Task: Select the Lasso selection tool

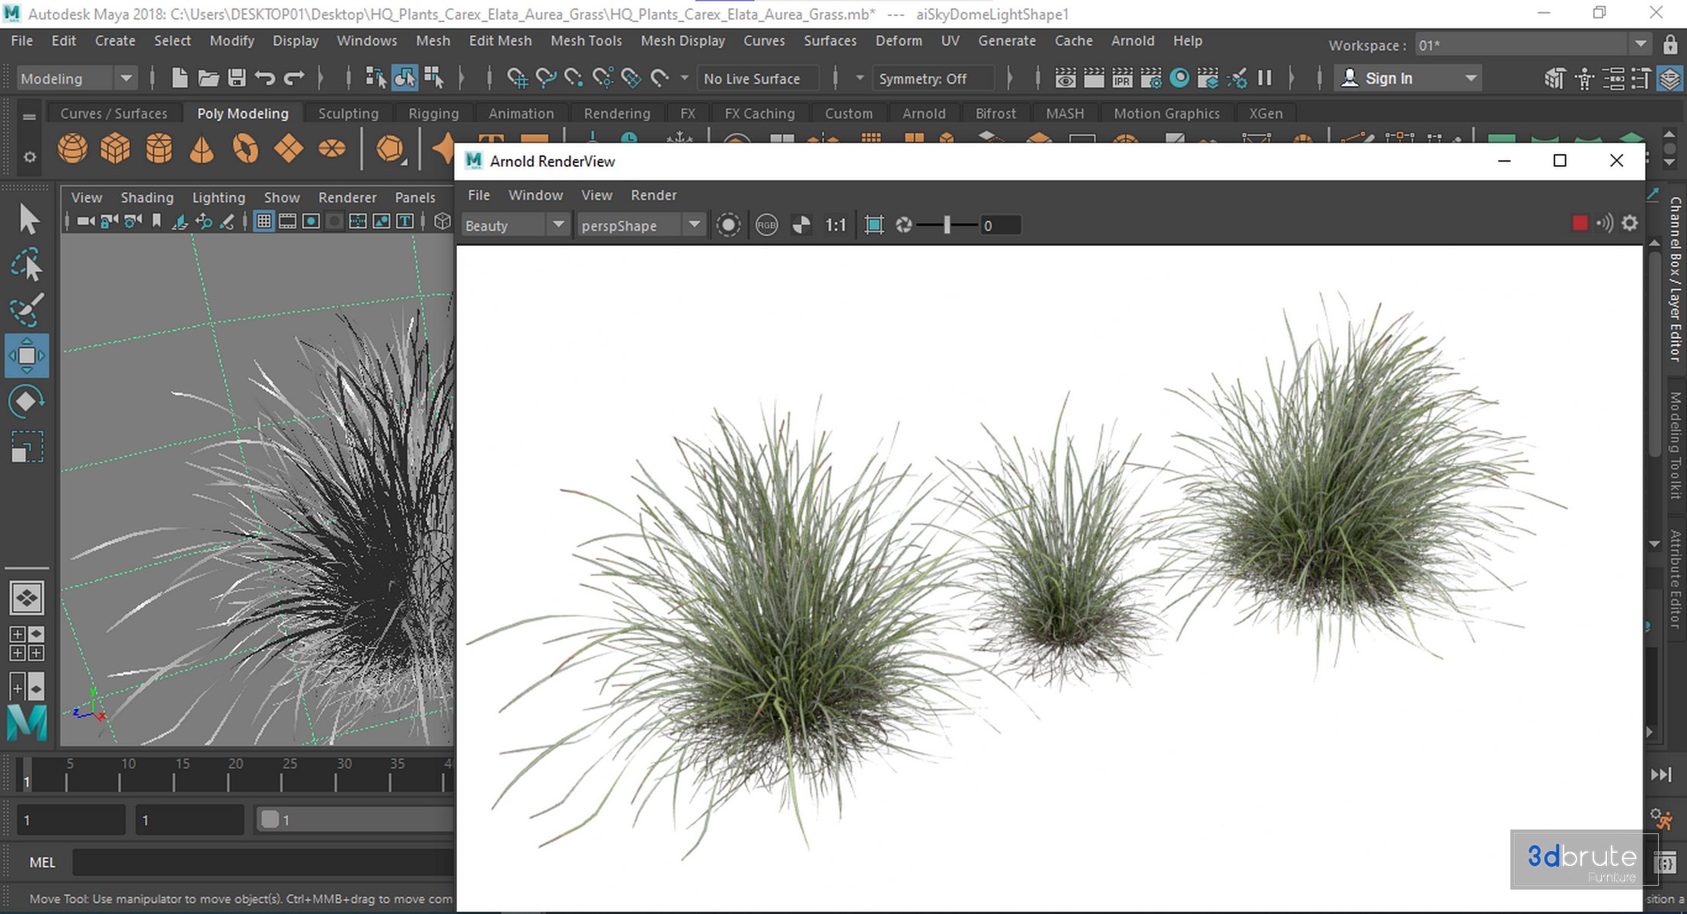Action: pos(27,266)
